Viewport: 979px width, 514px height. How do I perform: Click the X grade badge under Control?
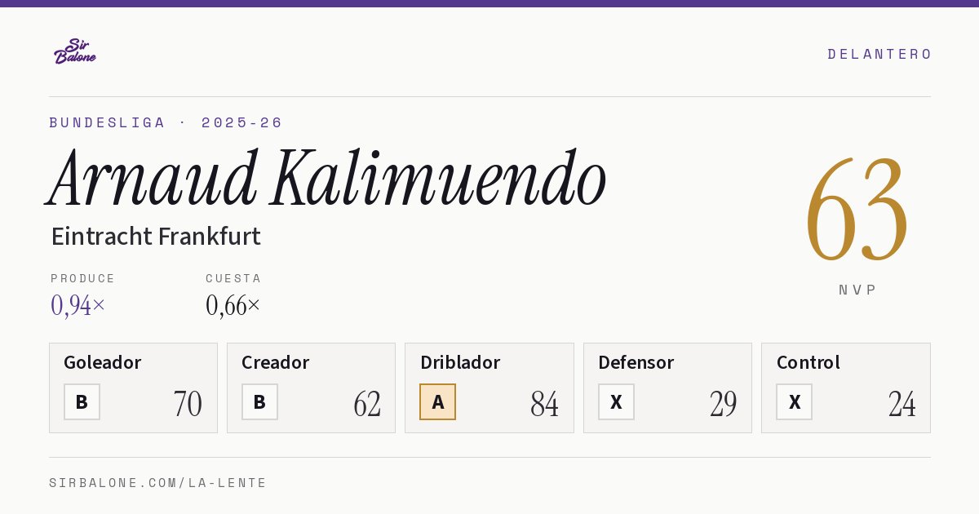point(795,402)
